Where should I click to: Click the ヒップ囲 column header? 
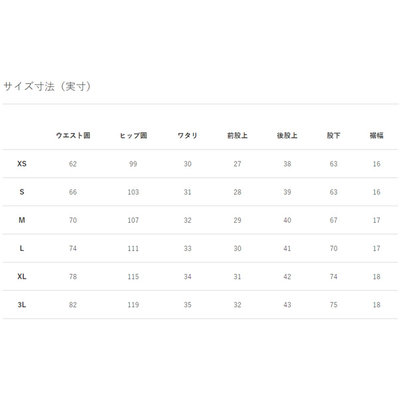coord(133,136)
